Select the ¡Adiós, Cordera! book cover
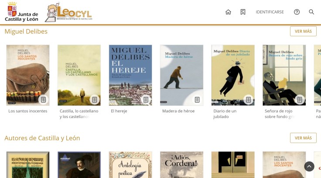This screenshot has width=321, height=178. coord(181,165)
